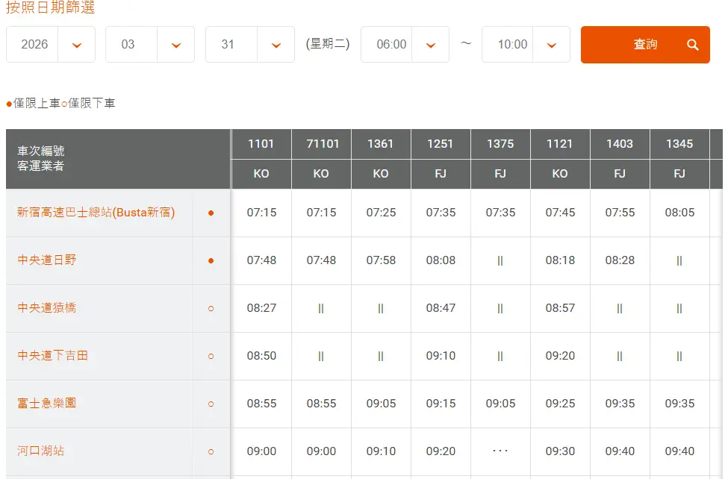The width and height of the screenshot is (728, 479).
Task: Open the 中央道猿橋 stop link
Action: (x=47, y=308)
